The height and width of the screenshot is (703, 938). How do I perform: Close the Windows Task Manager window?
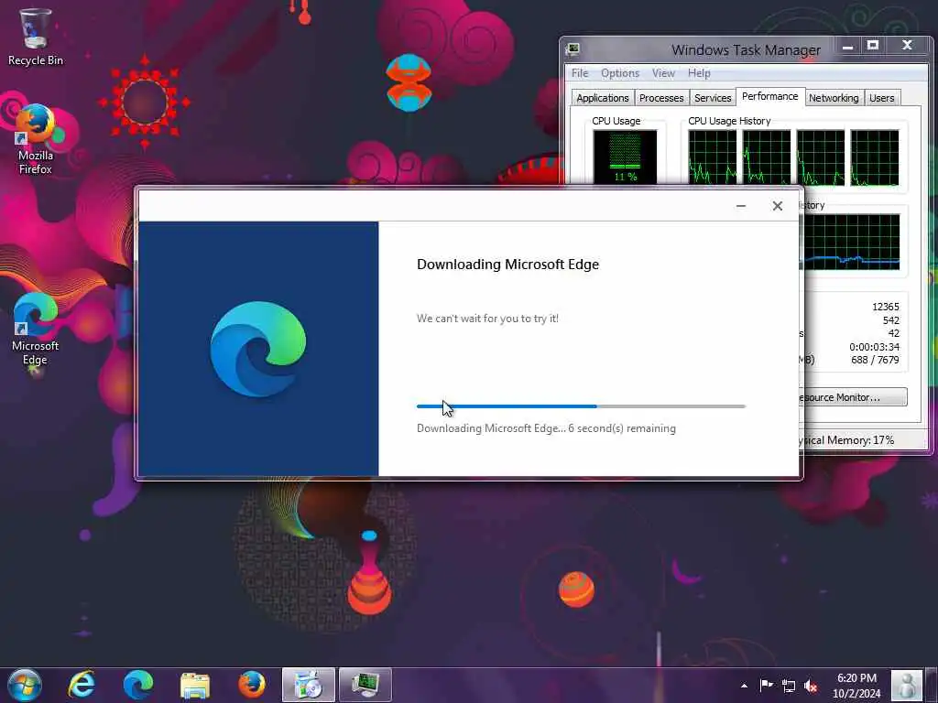click(907, 46)
